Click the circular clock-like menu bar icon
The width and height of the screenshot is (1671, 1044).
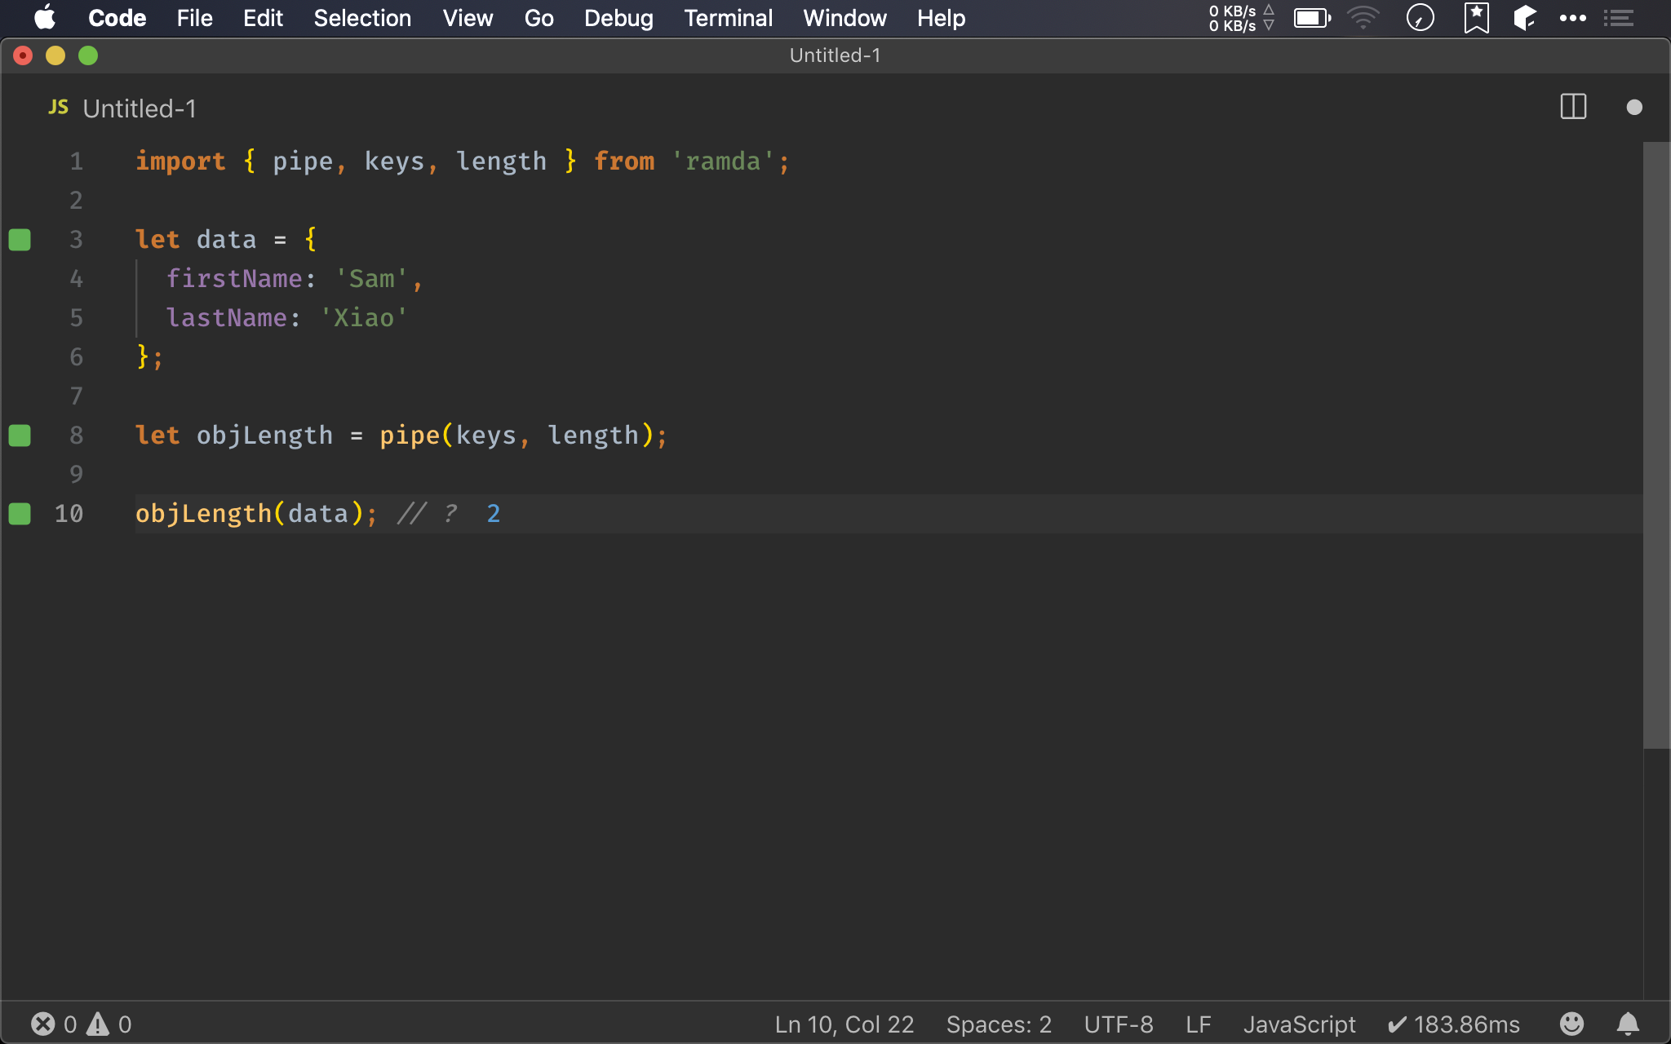click(1421, 18)
